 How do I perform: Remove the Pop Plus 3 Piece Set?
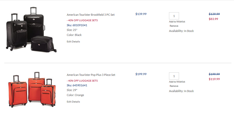click(x=174, y=86)
